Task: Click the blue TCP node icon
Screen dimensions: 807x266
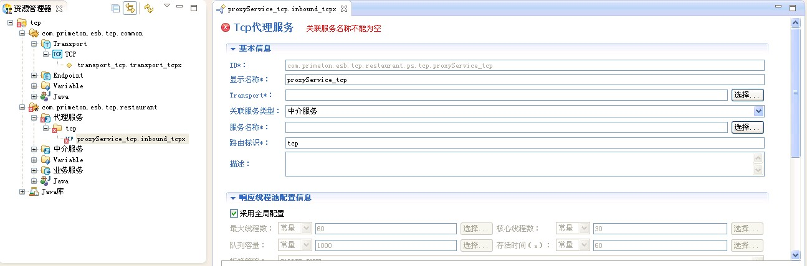Action: point(57,55)
